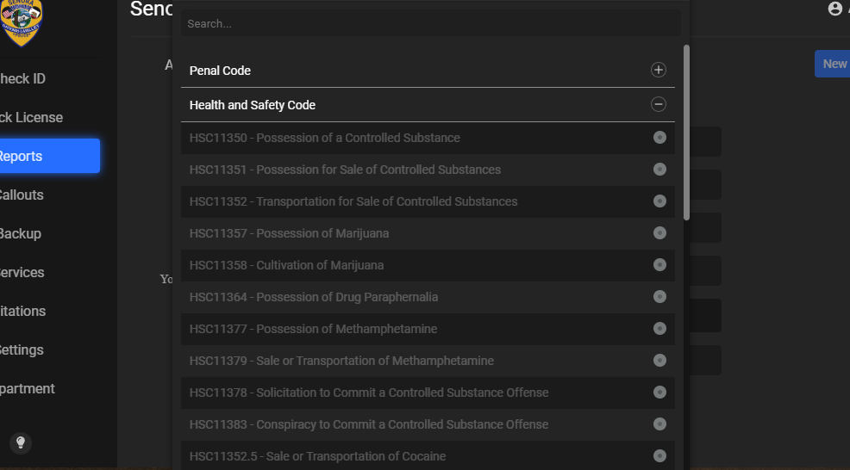
Task: Select the HSC11350 Possession of Controlled Substance radio
Action: tap(659, 138)
